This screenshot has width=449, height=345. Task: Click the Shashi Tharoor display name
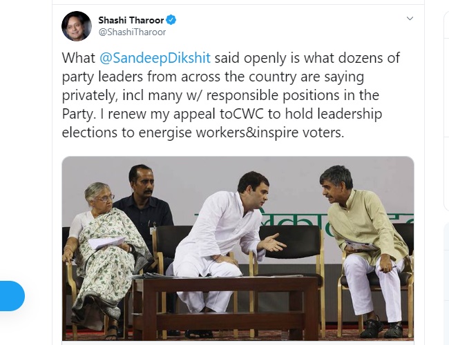tap(131, 20)
